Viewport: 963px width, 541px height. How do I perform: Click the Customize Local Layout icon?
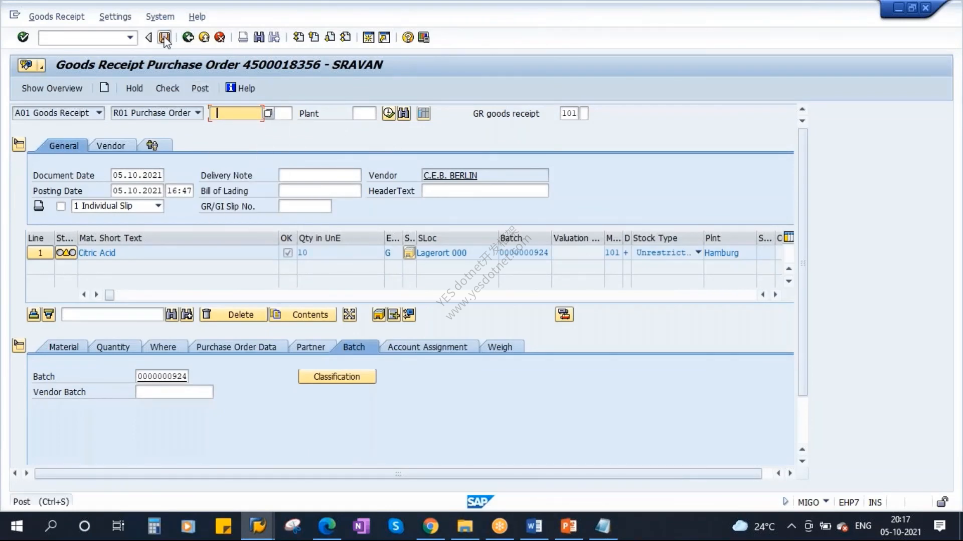(x=424, y=37)
